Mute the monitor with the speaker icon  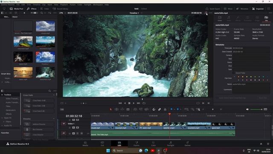click(x=247, y=110)
